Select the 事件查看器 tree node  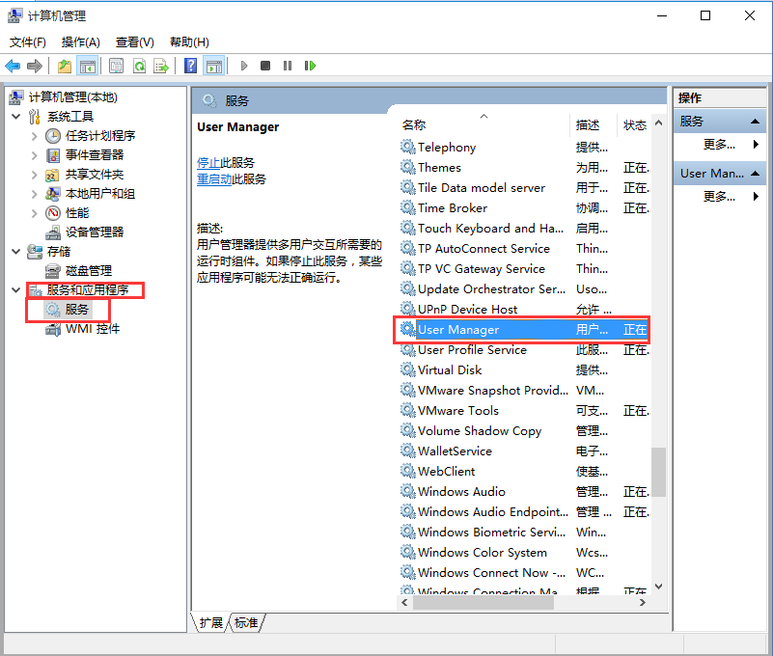click(x=95, y=154)
